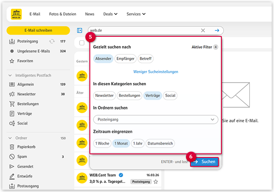Toggle Absender search filter chip

(x=103, y=59)
